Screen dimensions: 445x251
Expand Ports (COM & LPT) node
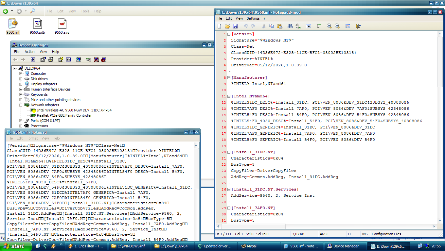pos(21,121)
